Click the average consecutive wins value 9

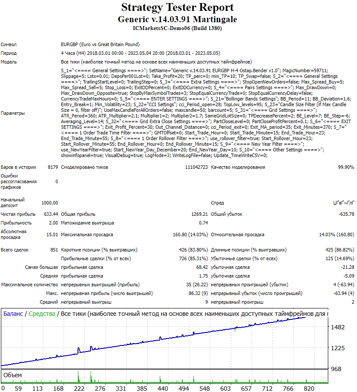(x=206, y=302)
